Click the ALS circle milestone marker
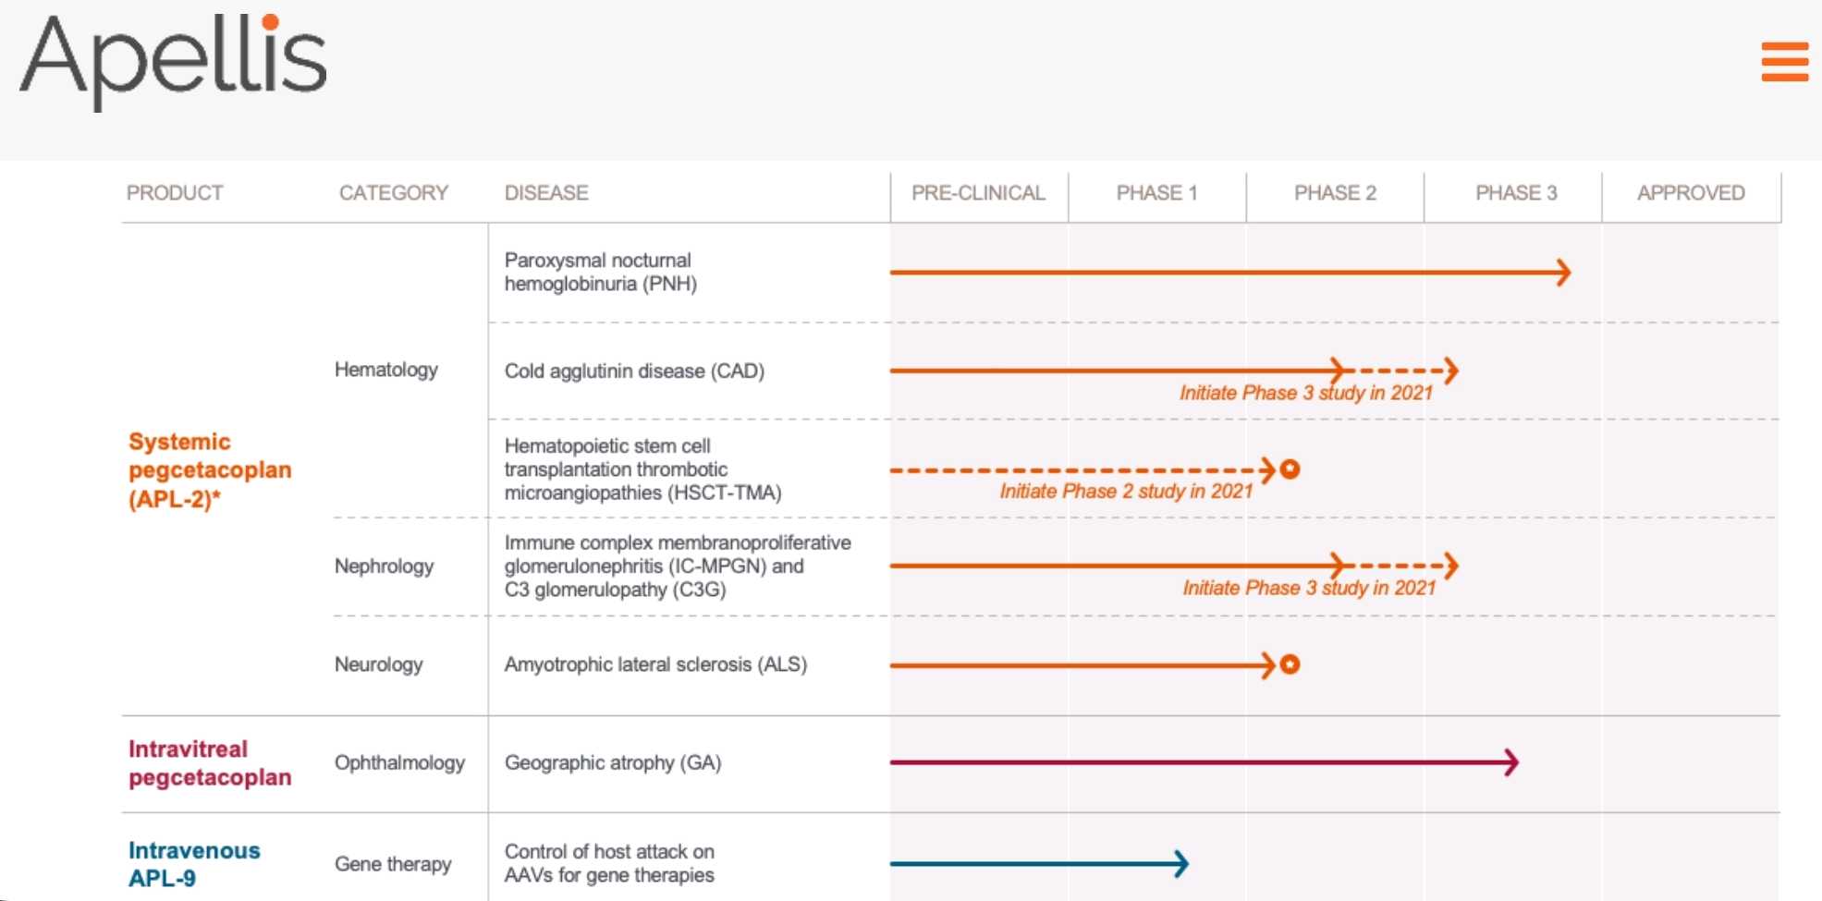Image resolution: width=1822 pixels, height=901 pixels. [x=1290, y=664]
